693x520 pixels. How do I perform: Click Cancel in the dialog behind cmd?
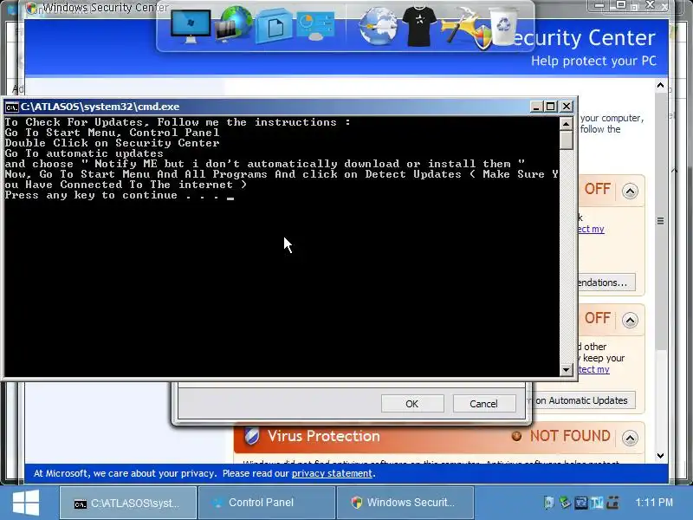pyautogui.click(x=484, y=404)
